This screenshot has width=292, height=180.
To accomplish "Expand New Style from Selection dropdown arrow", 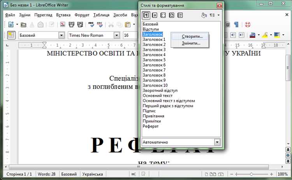I will click(219, 15).
